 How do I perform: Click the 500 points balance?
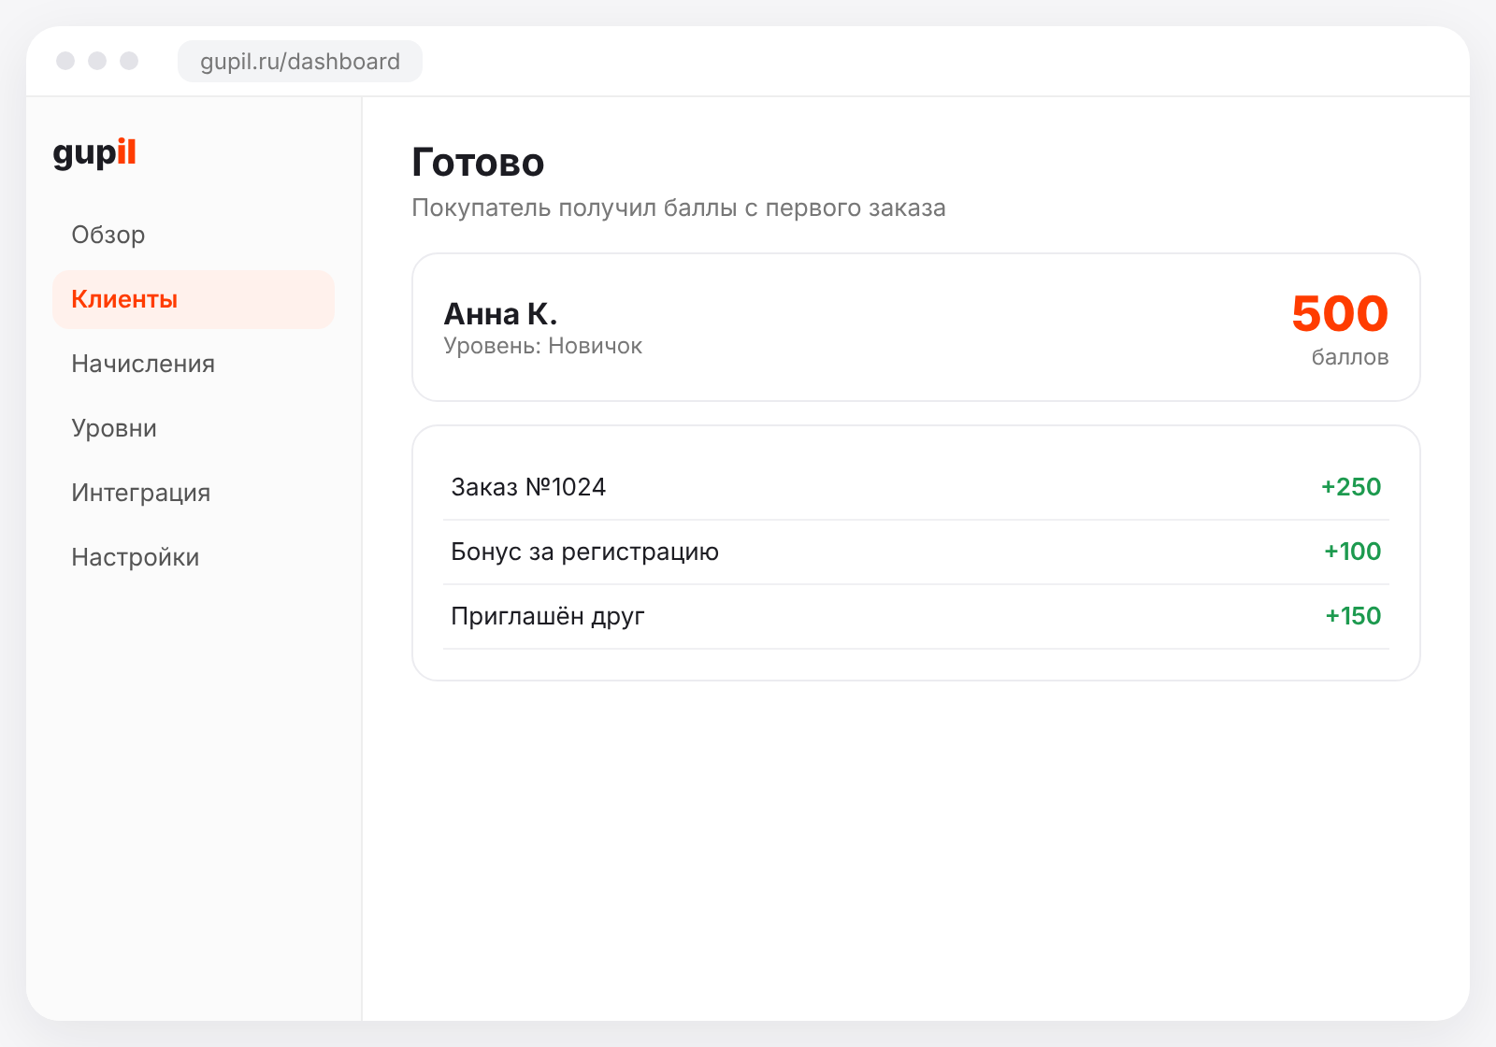[1340, 313]
